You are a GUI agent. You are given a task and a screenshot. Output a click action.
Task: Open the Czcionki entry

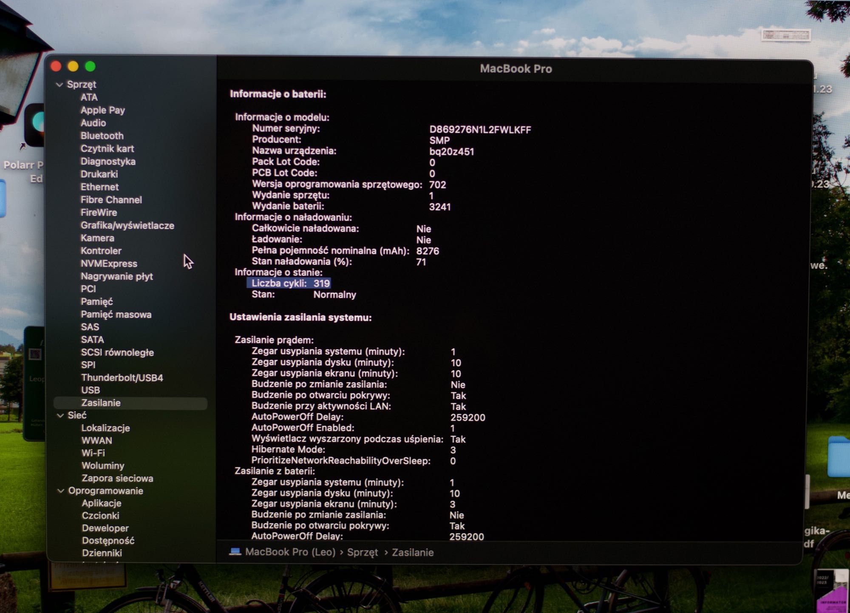100,516
